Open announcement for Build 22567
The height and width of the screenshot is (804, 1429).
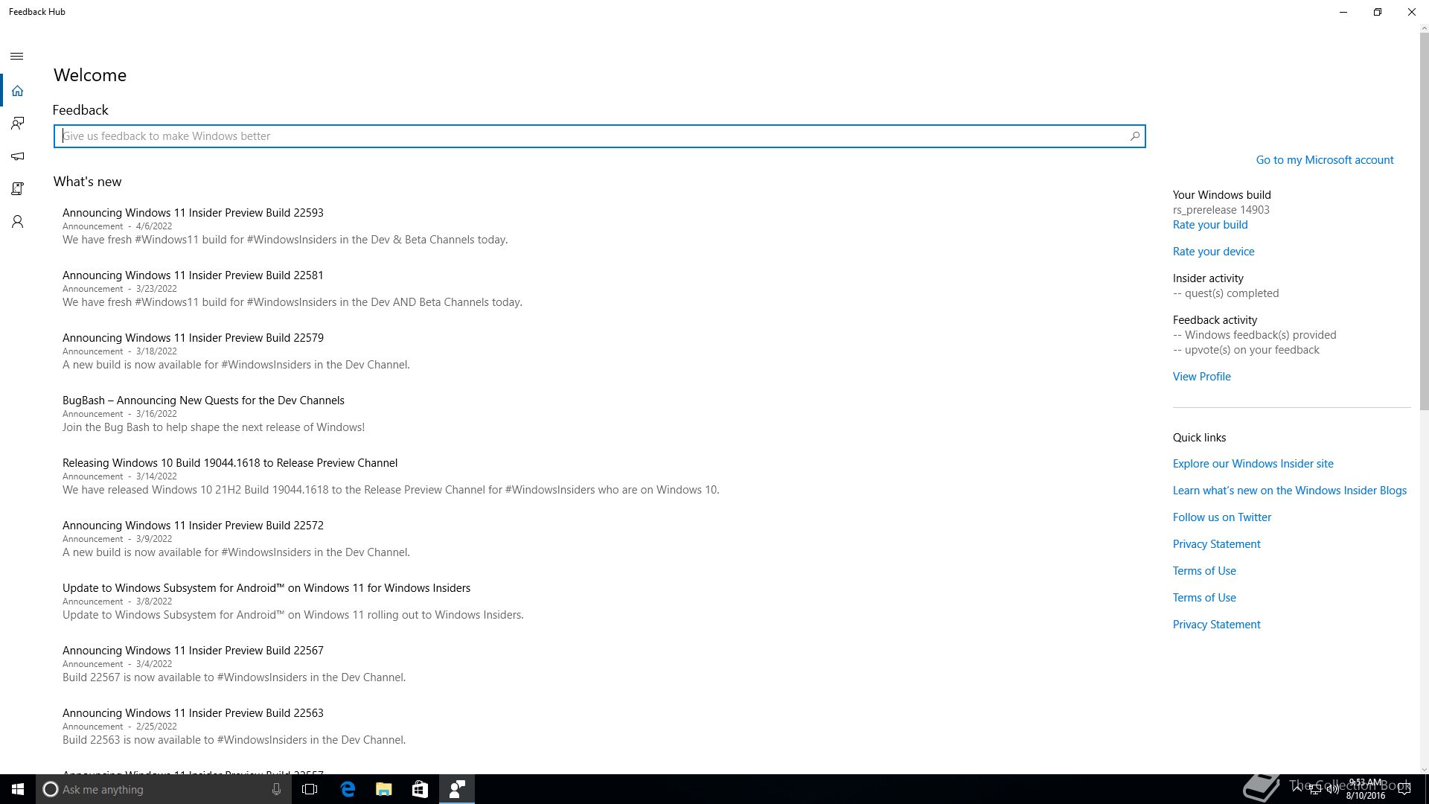[x=193, y=651]
